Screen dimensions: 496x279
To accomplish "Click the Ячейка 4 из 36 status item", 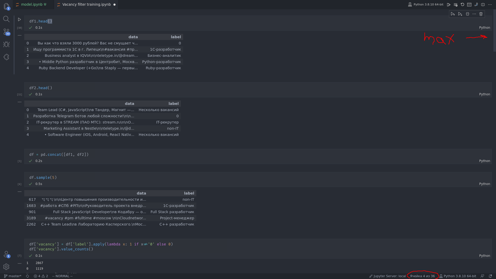I will pyautogui.click(x=422, y=276).
